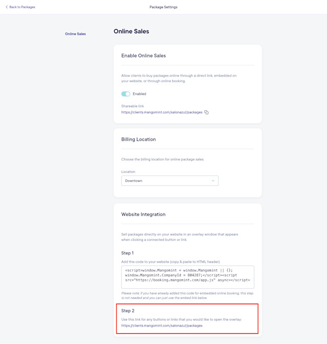The width and height of the screenshot is (327, 344).
Task: Go back via the Back to Packages link
Action: [x=22, y=7]
